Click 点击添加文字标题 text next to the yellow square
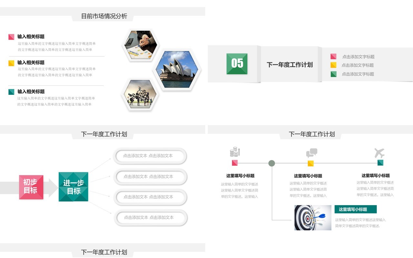Screen dimensions: 413x258 (358, 65)
